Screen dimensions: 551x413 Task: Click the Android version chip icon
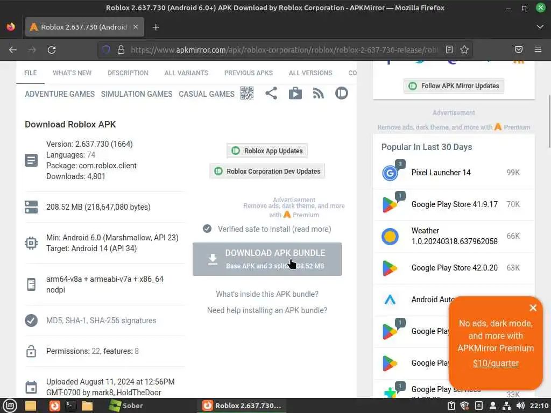point(31,243)
